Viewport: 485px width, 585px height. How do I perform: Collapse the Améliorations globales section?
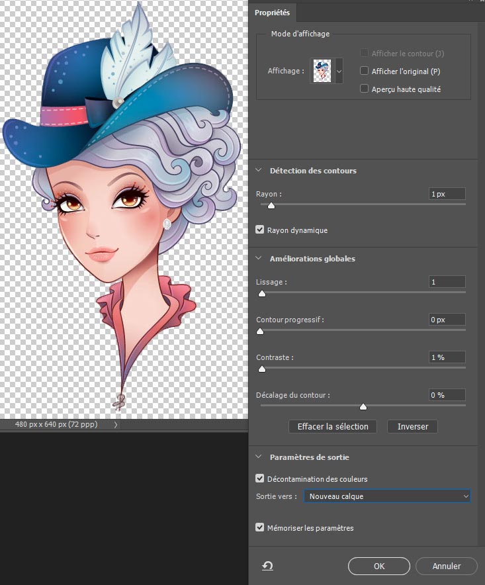(259, 259)
